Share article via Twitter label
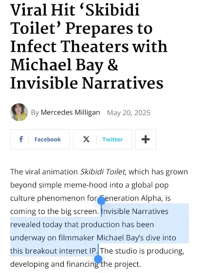Screen dimensions: 199x273 click(x=112, y=139)
